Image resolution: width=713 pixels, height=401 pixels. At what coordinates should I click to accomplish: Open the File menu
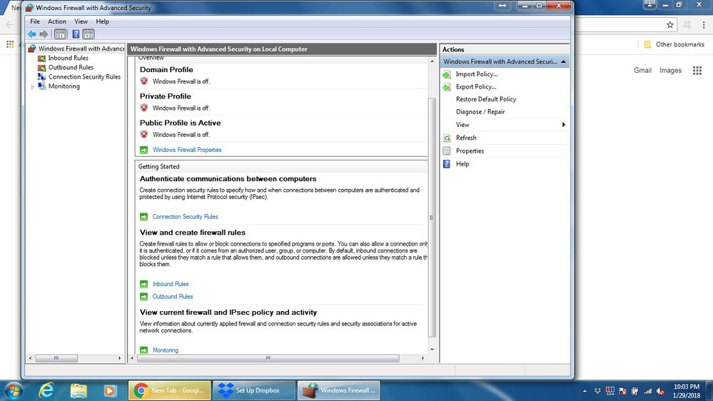click(x=35, y=21)
